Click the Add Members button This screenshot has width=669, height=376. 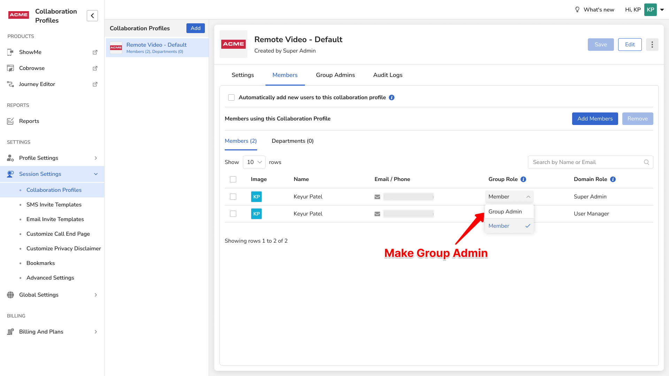tap(595, 119)
